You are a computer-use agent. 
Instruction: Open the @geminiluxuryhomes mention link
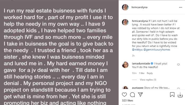click(x=157, y=50)
